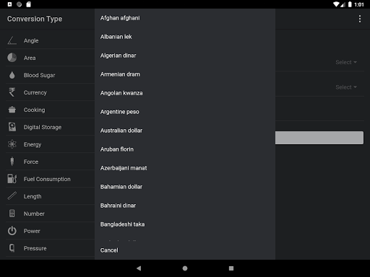Screen dimensions: 370x277
Task: Pick Aruban florin from the list
Action: [x=185, y=149]
